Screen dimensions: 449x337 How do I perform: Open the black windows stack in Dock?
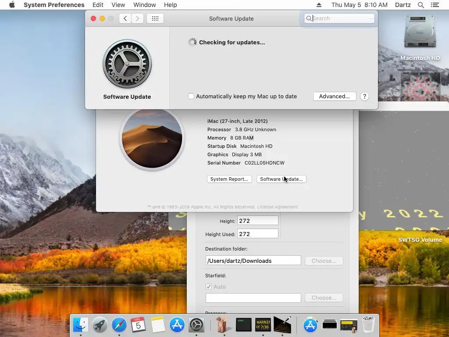(x=330, y=325)
